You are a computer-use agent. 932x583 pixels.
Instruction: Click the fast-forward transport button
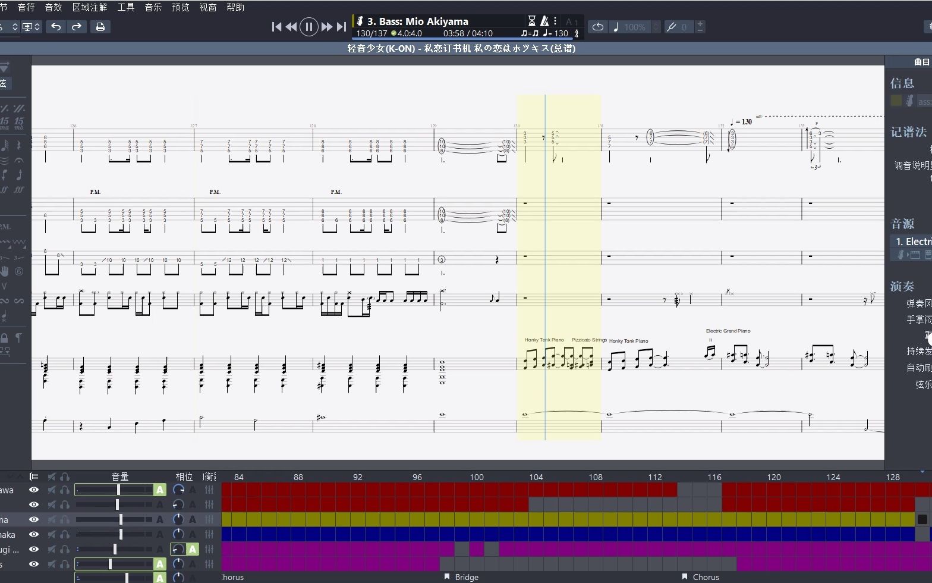tap(326, 27)
